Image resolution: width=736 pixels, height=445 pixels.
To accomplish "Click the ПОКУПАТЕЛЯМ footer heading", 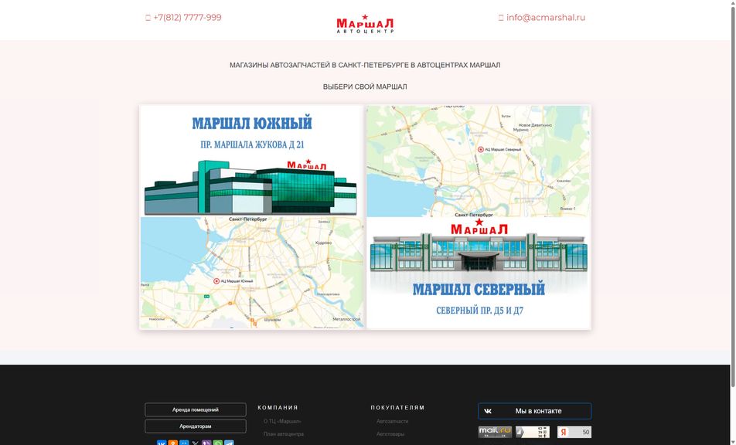I will pos(397,407).
